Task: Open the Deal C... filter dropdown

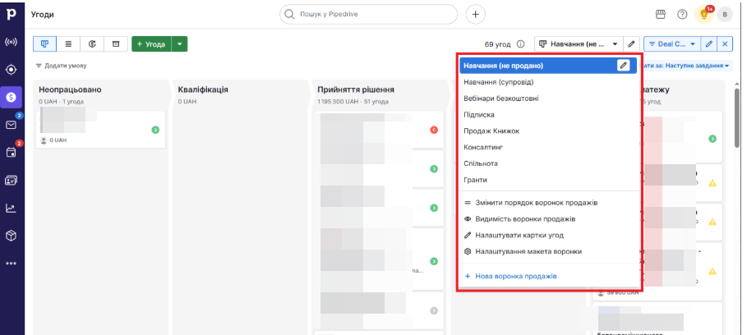Action: 671,44
